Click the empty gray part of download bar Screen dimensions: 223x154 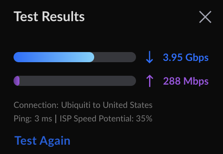(x=115, y=57)
